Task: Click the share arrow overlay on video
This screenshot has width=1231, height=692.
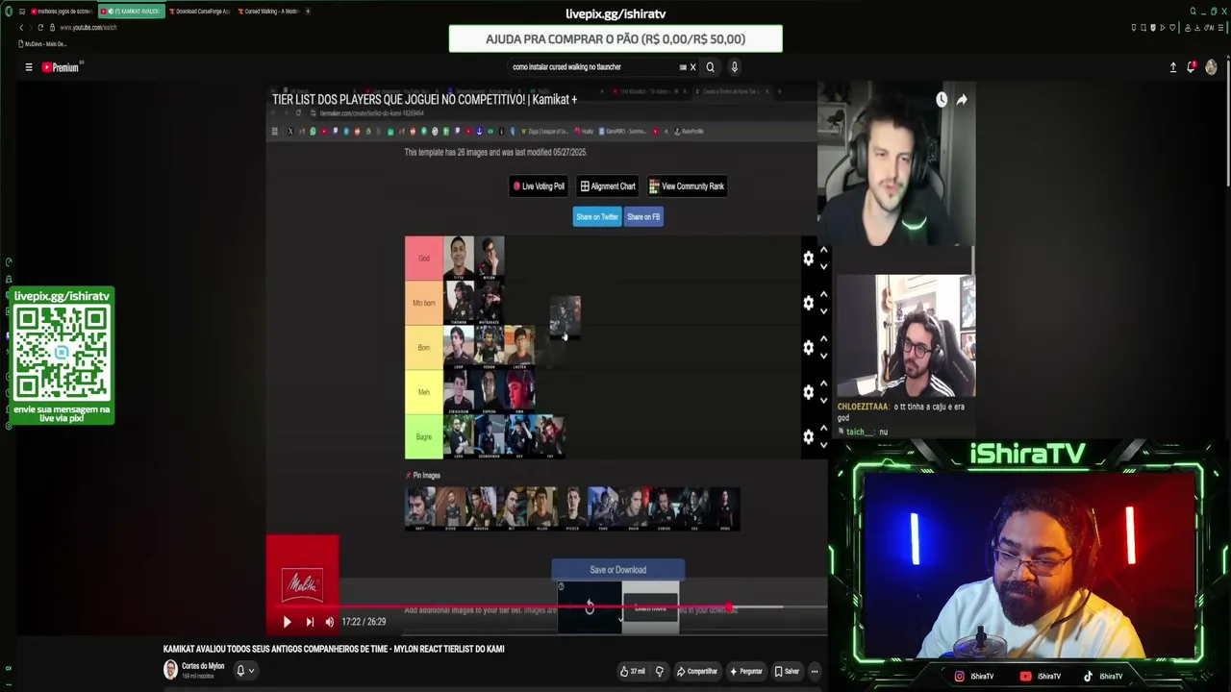Action: (962, 99)
